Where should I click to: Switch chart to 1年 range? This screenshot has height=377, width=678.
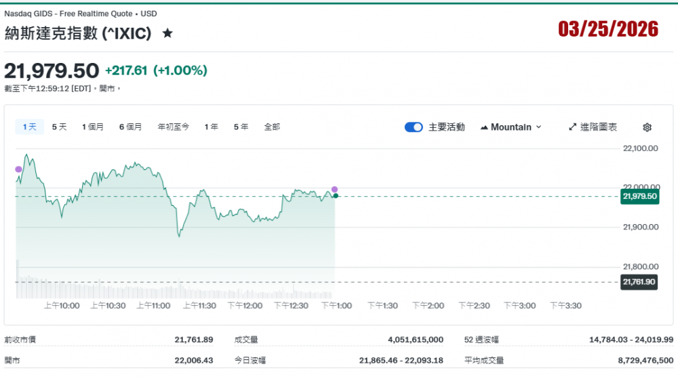click(x=212, y=127)
